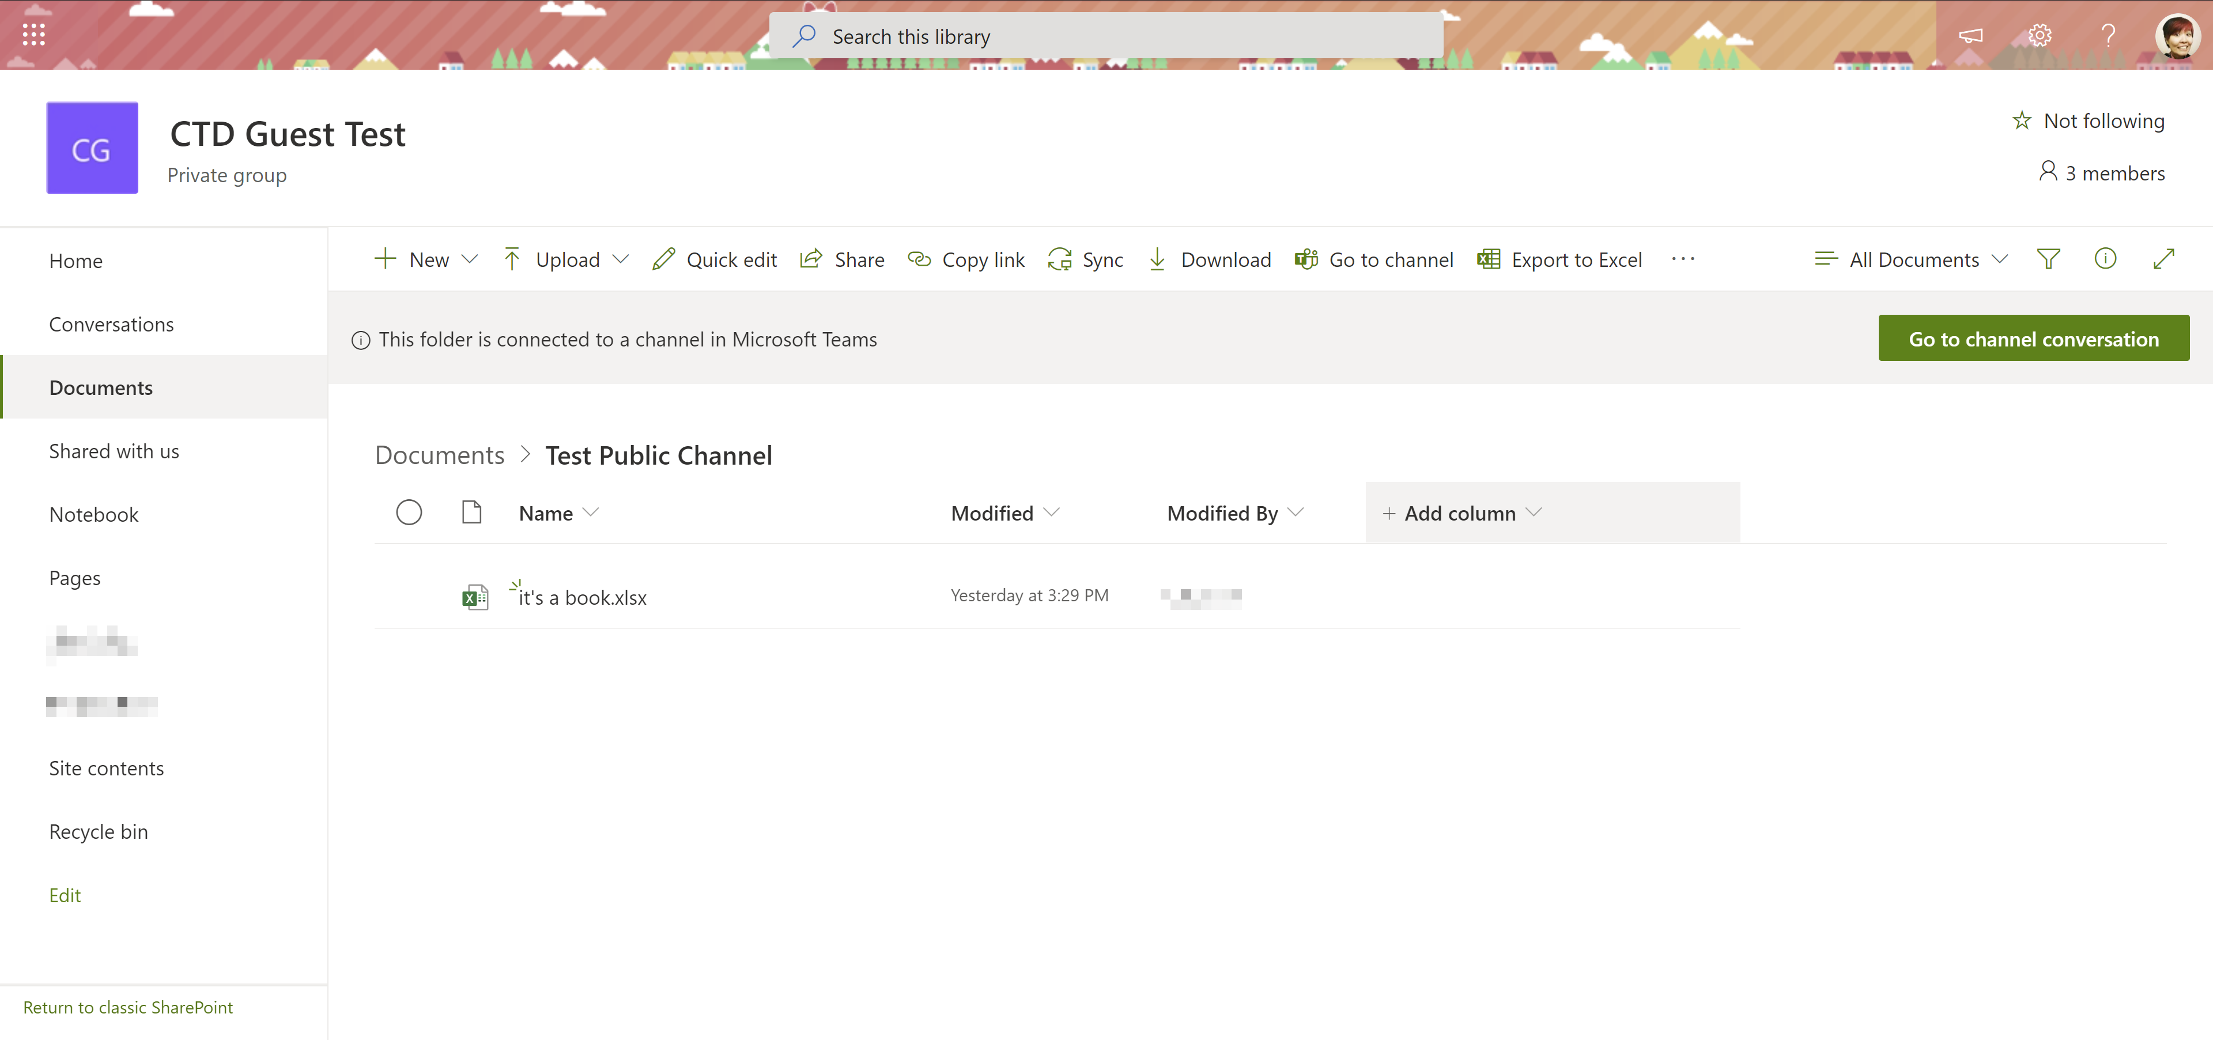Open the help question mark icon
The width and height of the screenshot is (2213, 1040).
(x=2108, y=35)
